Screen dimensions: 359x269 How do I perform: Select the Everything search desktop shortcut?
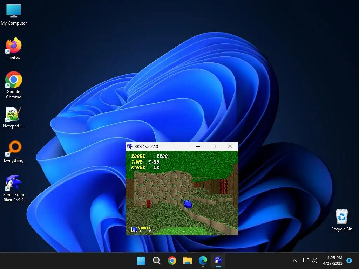[14, 151]
